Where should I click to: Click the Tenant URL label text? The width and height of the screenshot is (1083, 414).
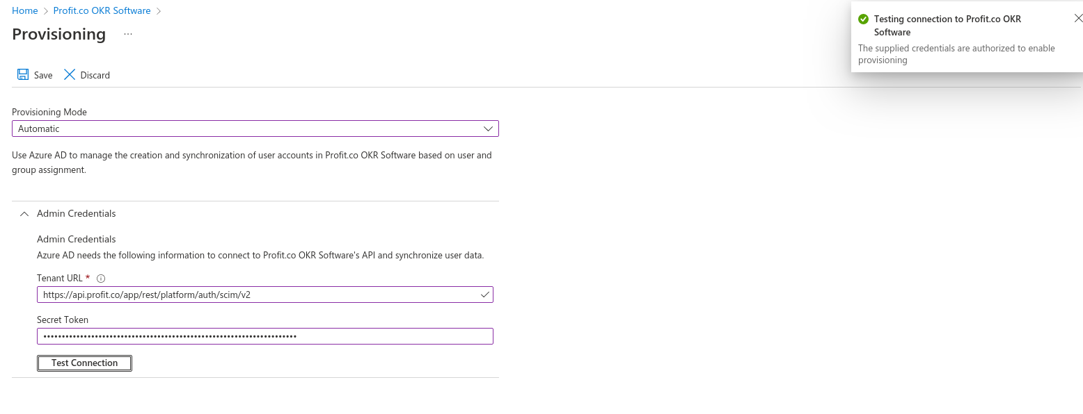tap(60, 279)
